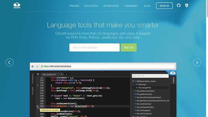Open Blog page
Image resolution: width=208 pixels, height=117 pixels.
147,6
